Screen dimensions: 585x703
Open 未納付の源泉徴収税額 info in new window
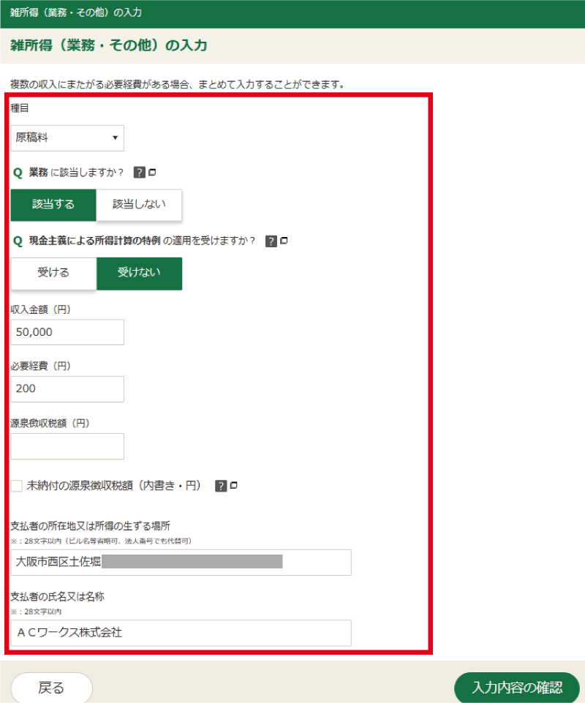coord(233,485)
